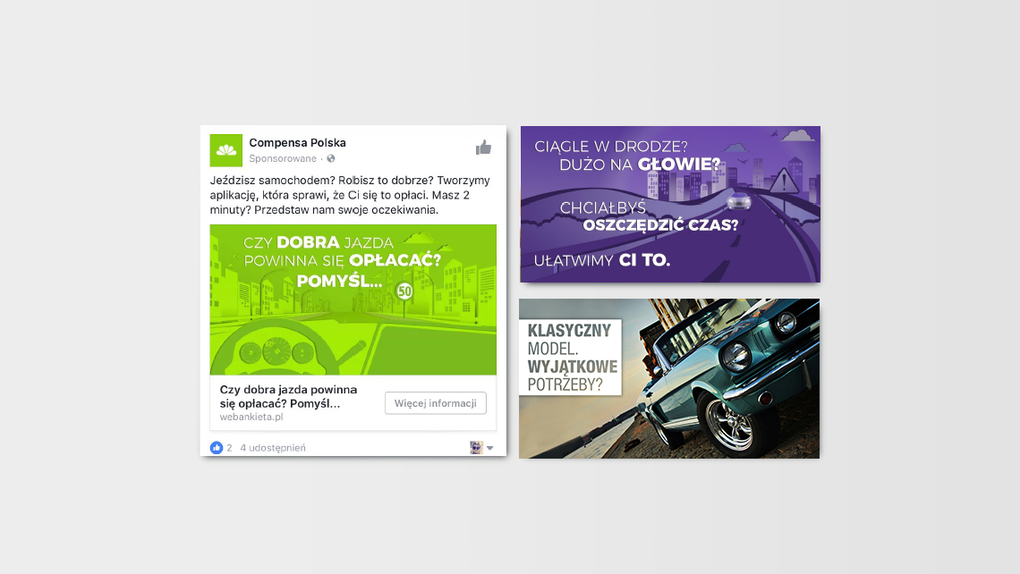The height and width of the screenshot is (574, 1020).
Task: Open the green dashboard ad image
Action: coord(353,300)
